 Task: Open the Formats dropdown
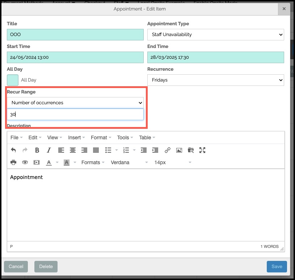point(93,162)
